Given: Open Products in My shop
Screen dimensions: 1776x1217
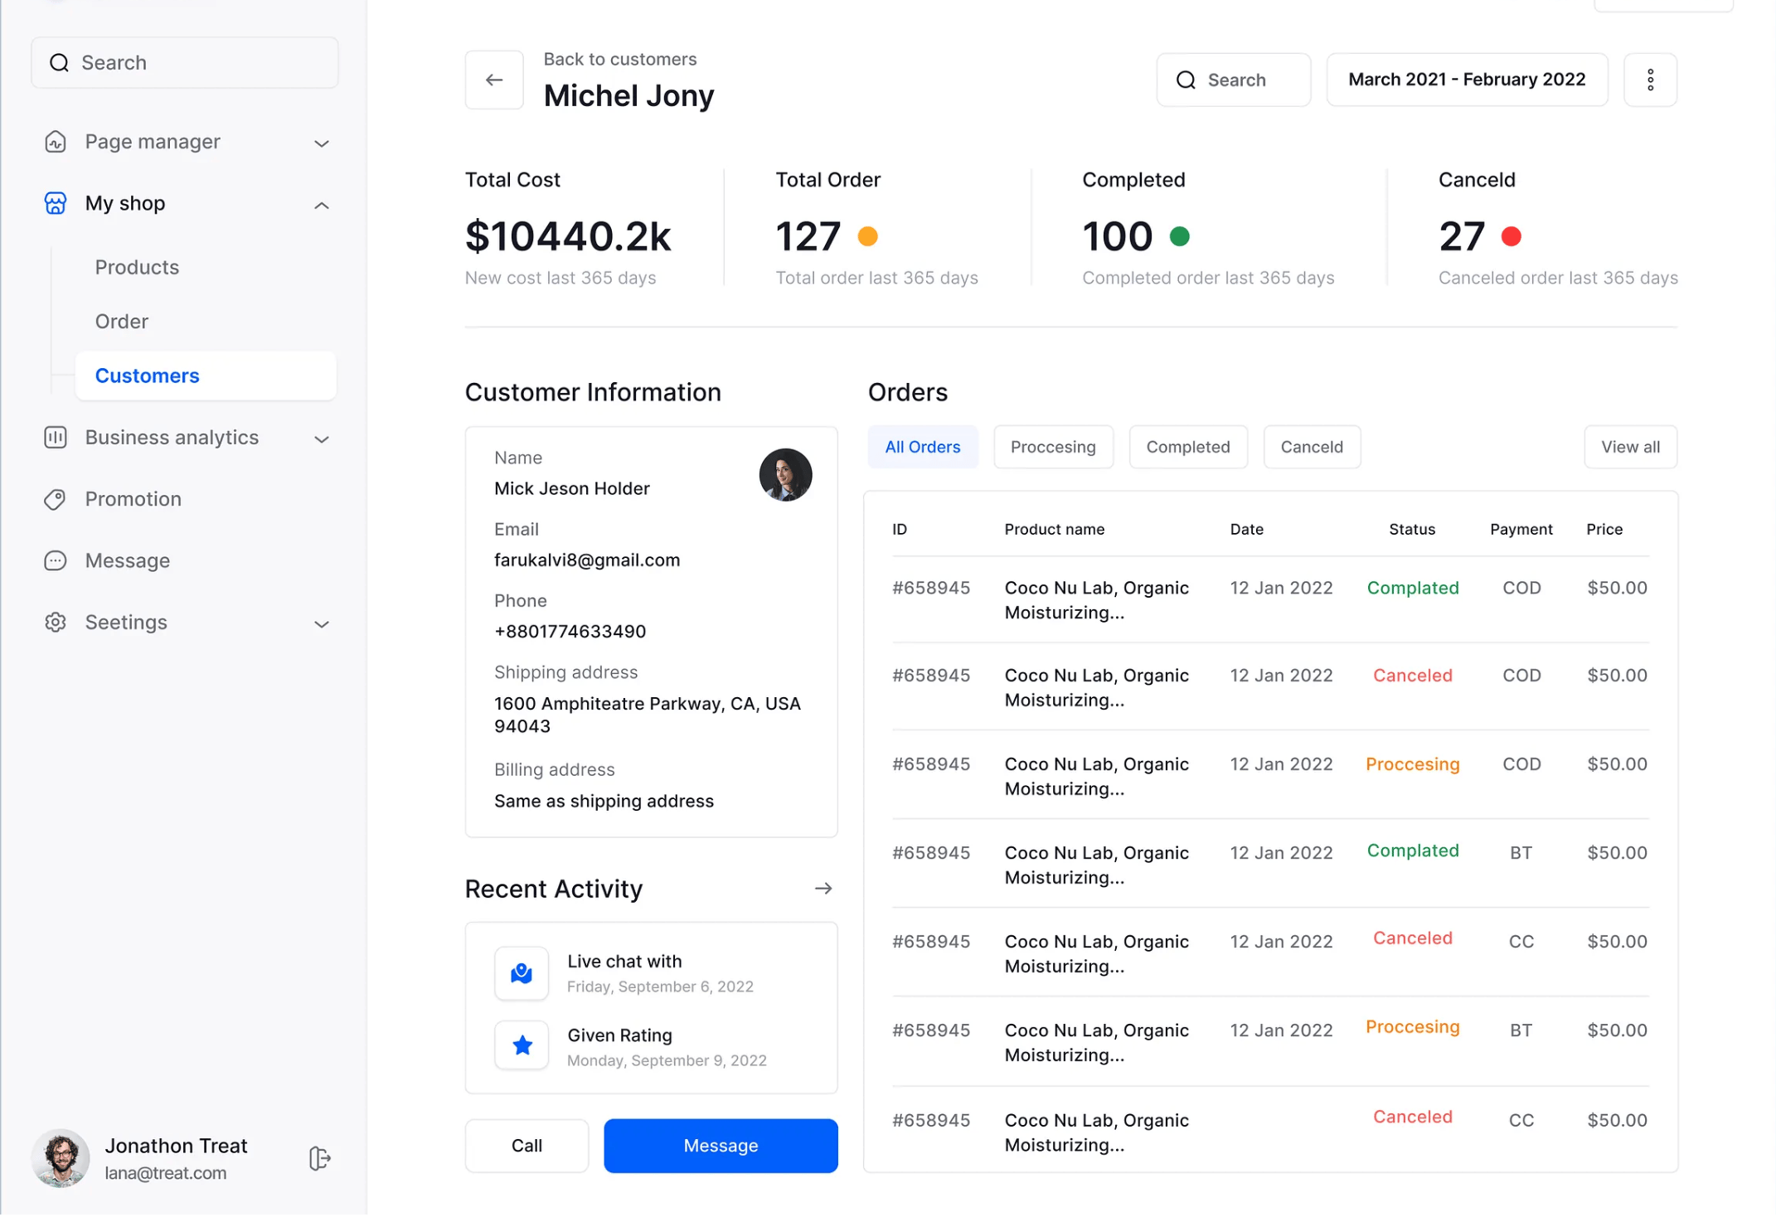Looking at the screenshot, I should coord(137,267).
